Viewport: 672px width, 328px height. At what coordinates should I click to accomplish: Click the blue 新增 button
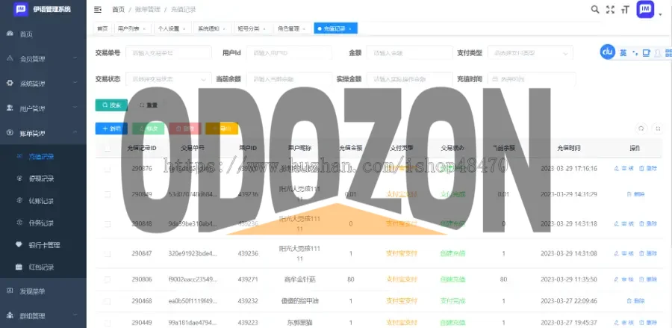coord(111,129)
